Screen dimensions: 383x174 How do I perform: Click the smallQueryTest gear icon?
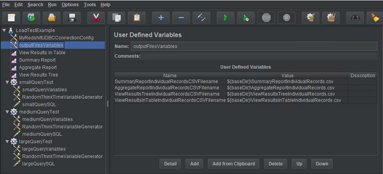(14, 82)
